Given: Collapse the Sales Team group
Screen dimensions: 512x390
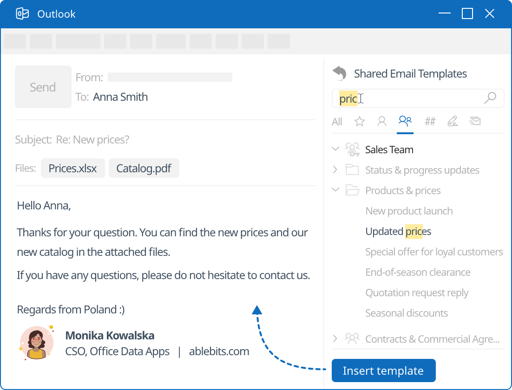Looking at the screenshot, I should click(335, 149).
